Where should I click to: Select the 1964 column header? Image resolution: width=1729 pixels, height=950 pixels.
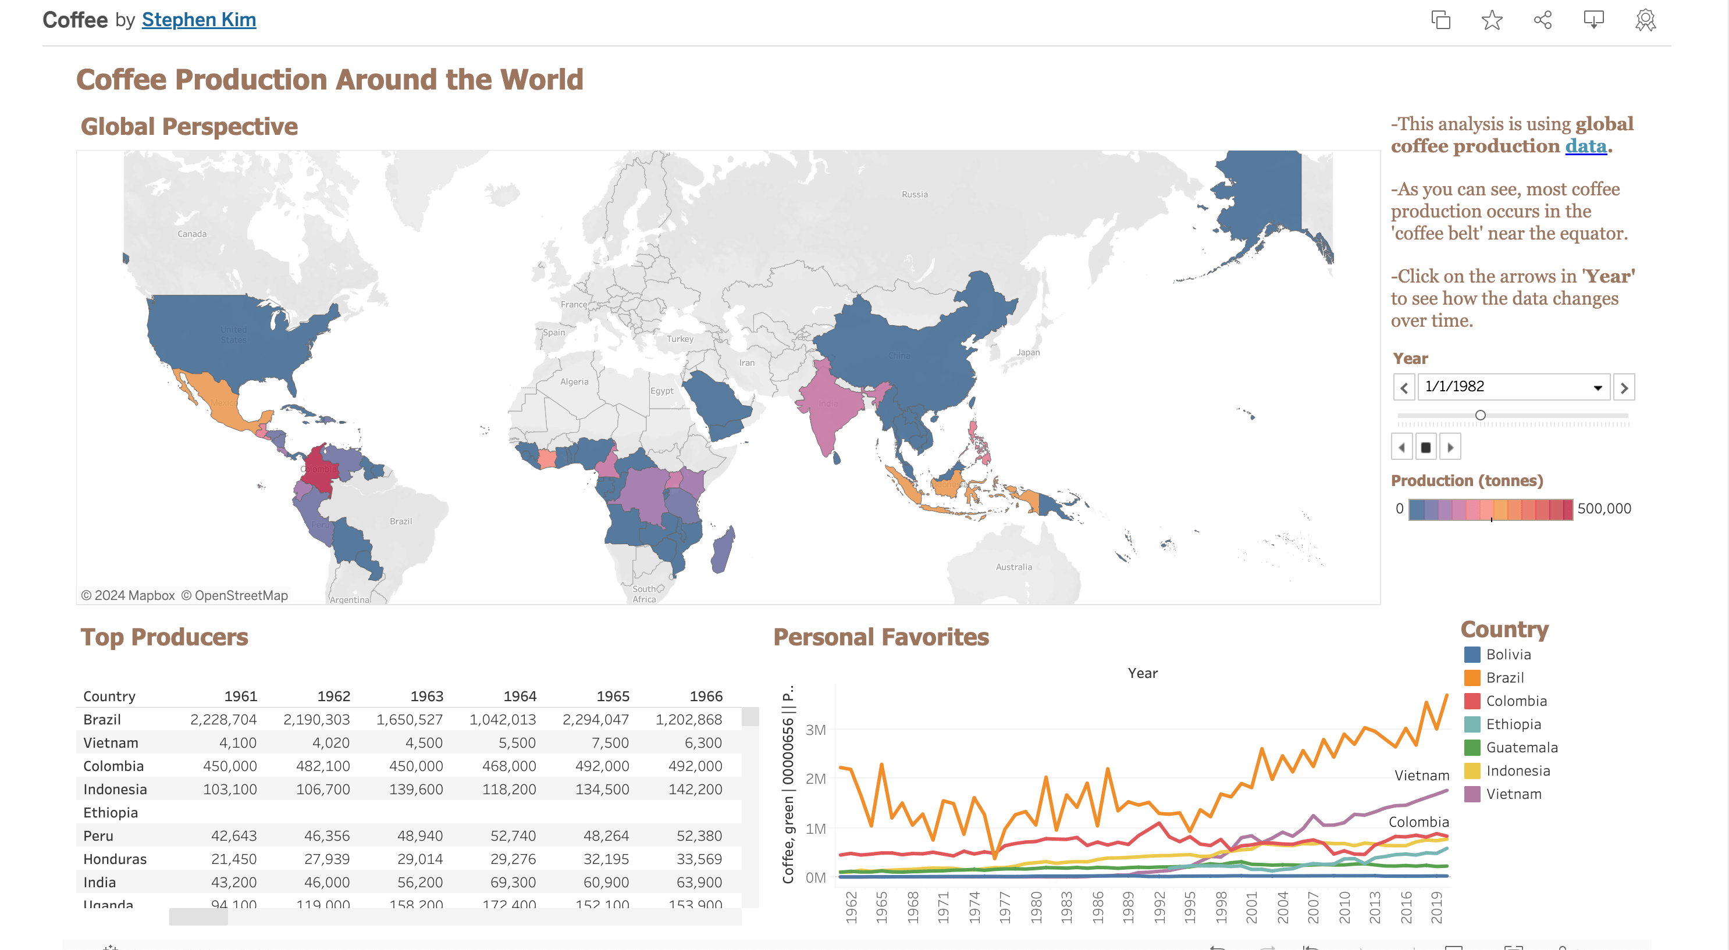click(520, 696)
